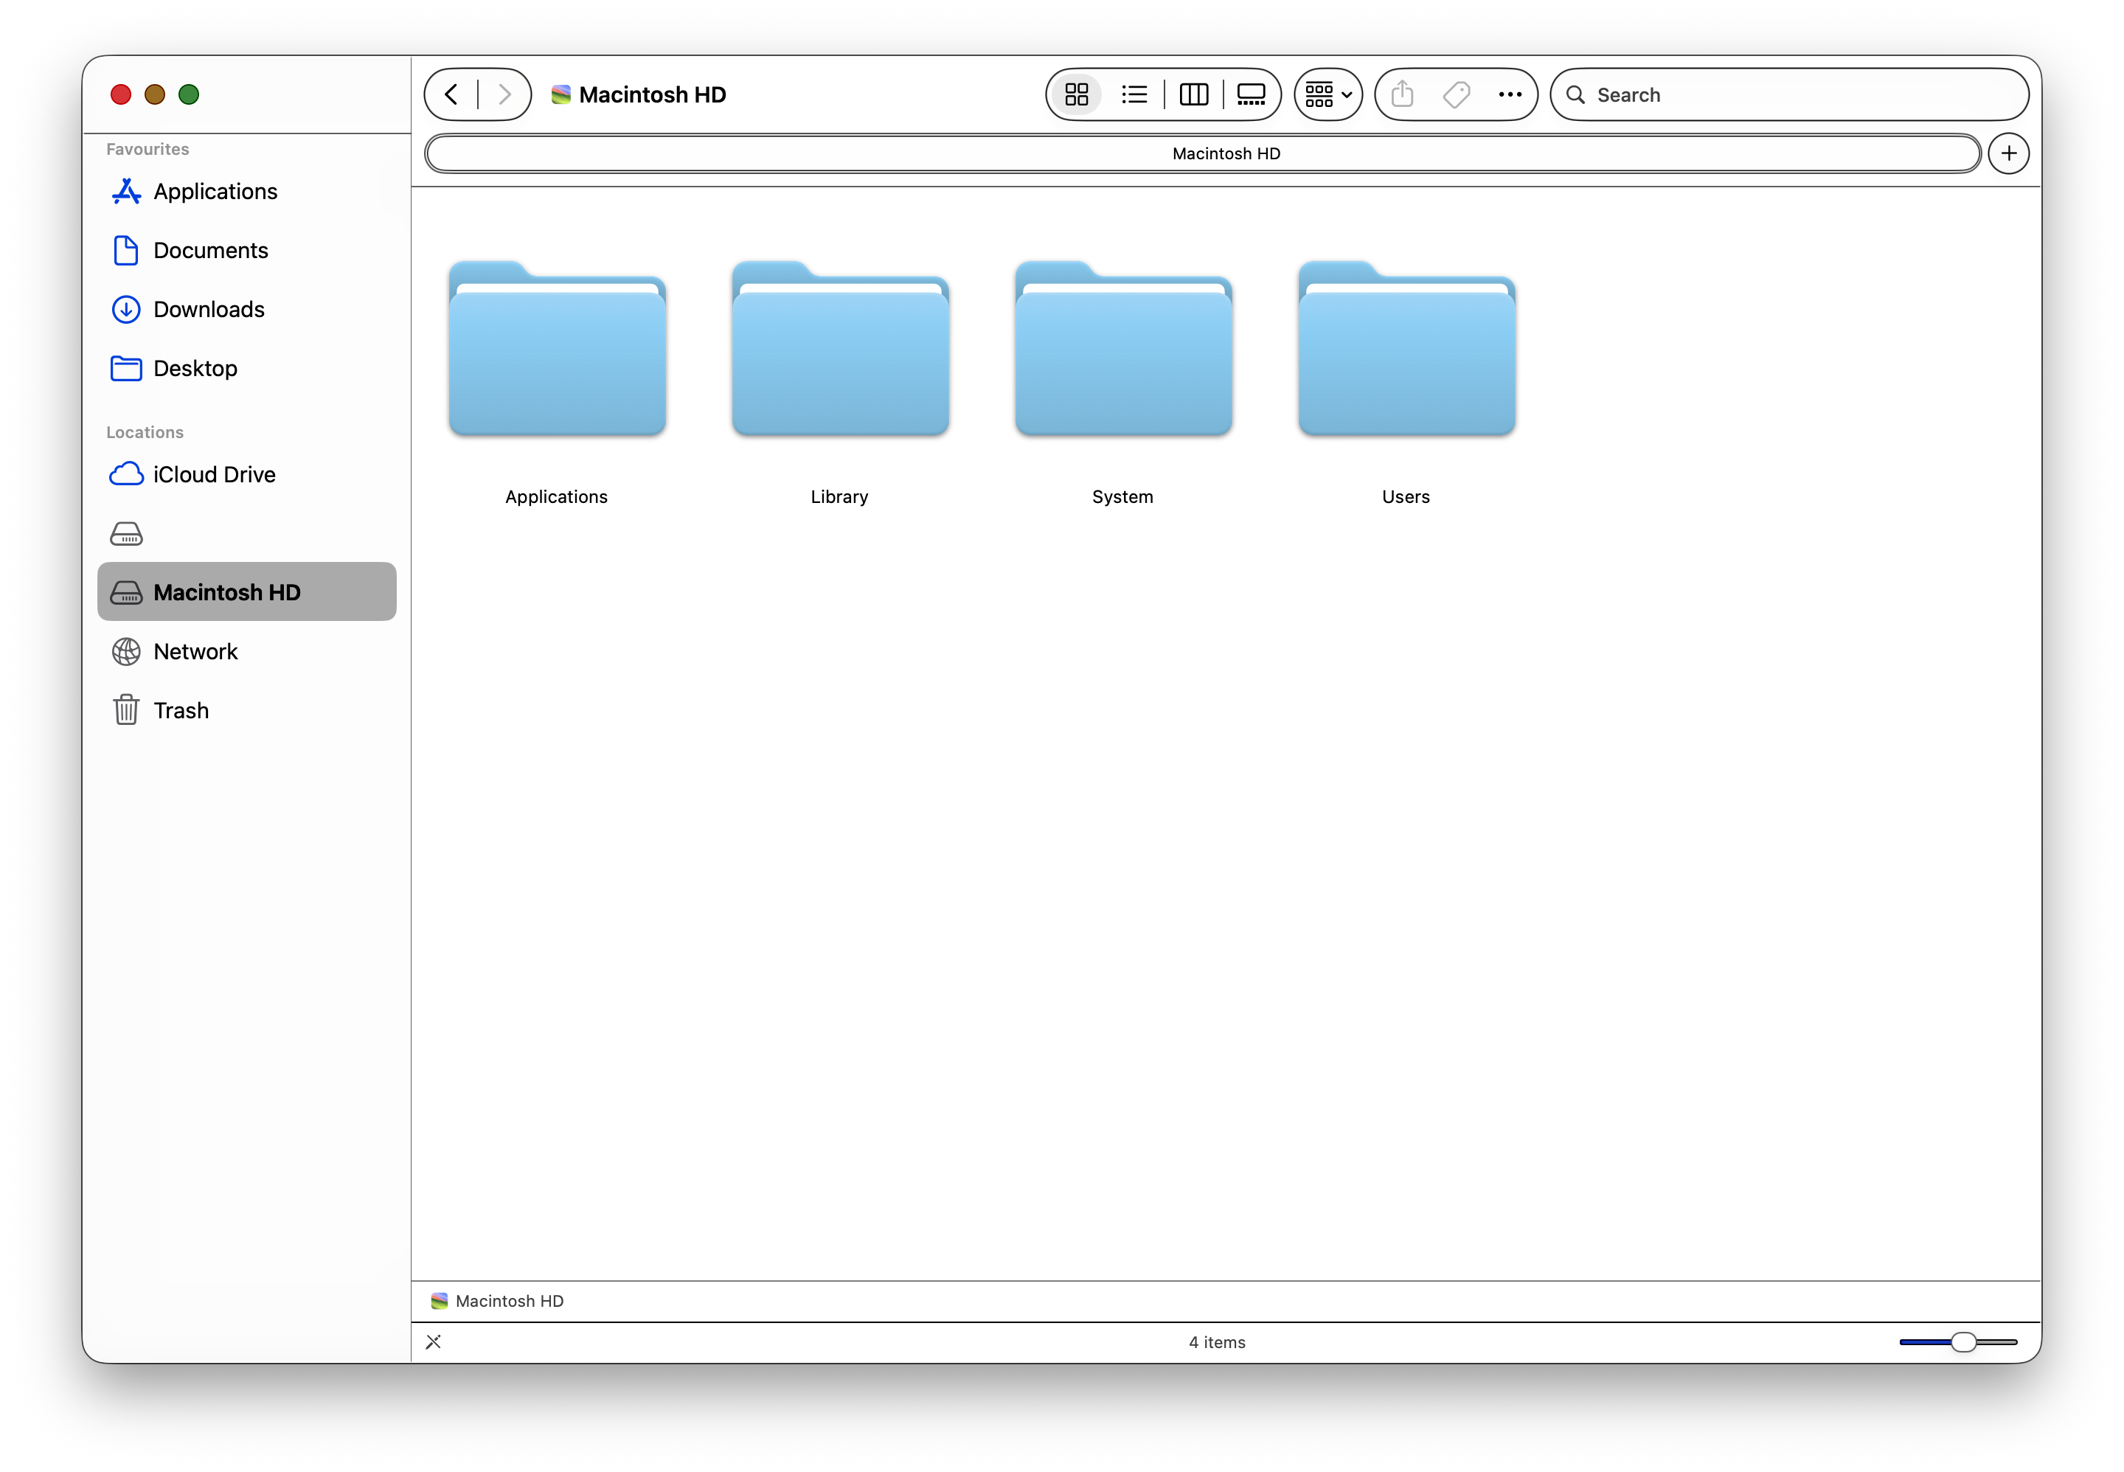The image size is (2124, 1472).
Task: Switch to column view
Action: [x=1193, y=94]
